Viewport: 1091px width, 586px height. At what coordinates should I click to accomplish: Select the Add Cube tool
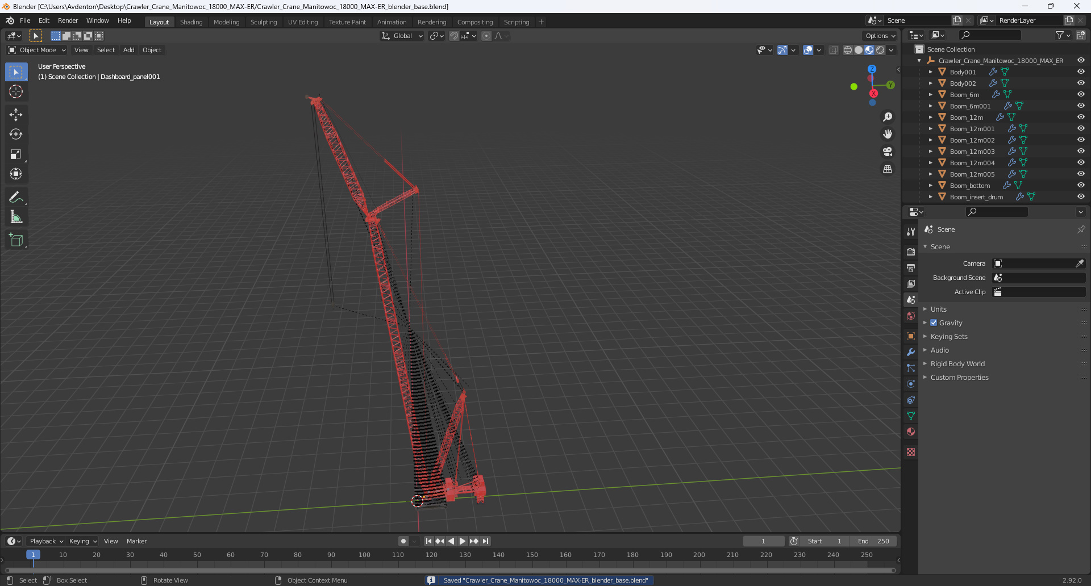[x=16, y=240]
